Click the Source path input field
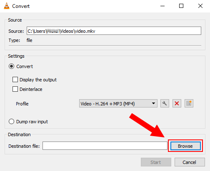Image resolution: width=210 pixels, height=171 pixels. [114, 31]
